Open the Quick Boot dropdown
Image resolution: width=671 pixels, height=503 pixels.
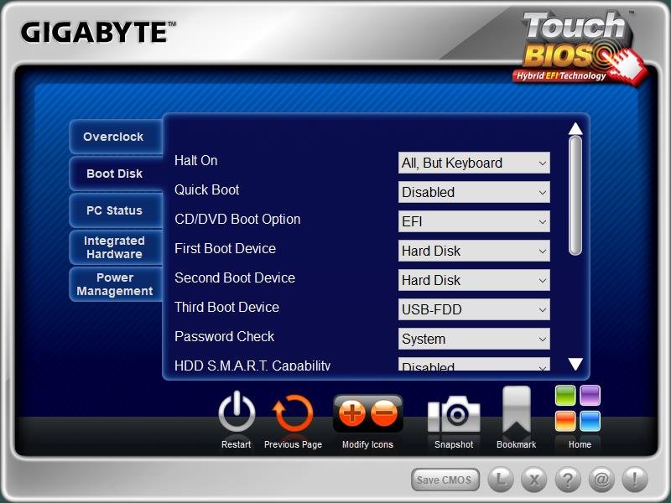tap(474, 192)
